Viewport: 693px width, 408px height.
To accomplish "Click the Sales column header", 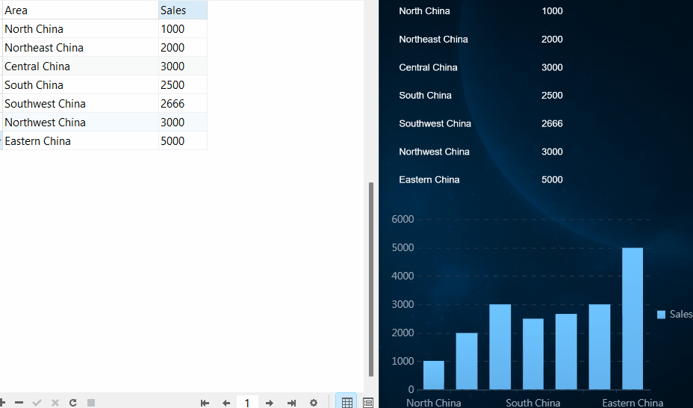I will click(x=182, y=10).
